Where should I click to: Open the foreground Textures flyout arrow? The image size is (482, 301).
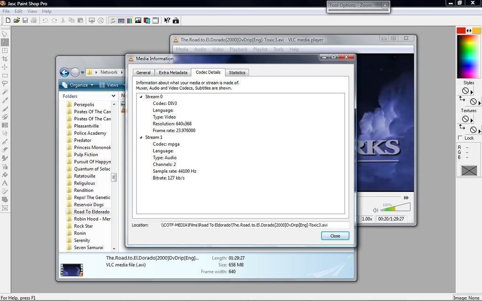tap(472, 119)
